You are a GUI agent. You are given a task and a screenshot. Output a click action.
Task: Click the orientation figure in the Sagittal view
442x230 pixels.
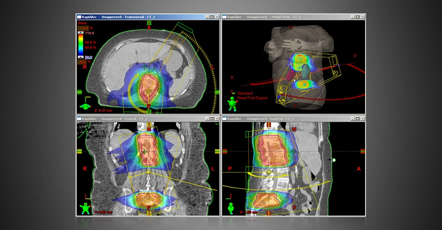pos(231,208)
